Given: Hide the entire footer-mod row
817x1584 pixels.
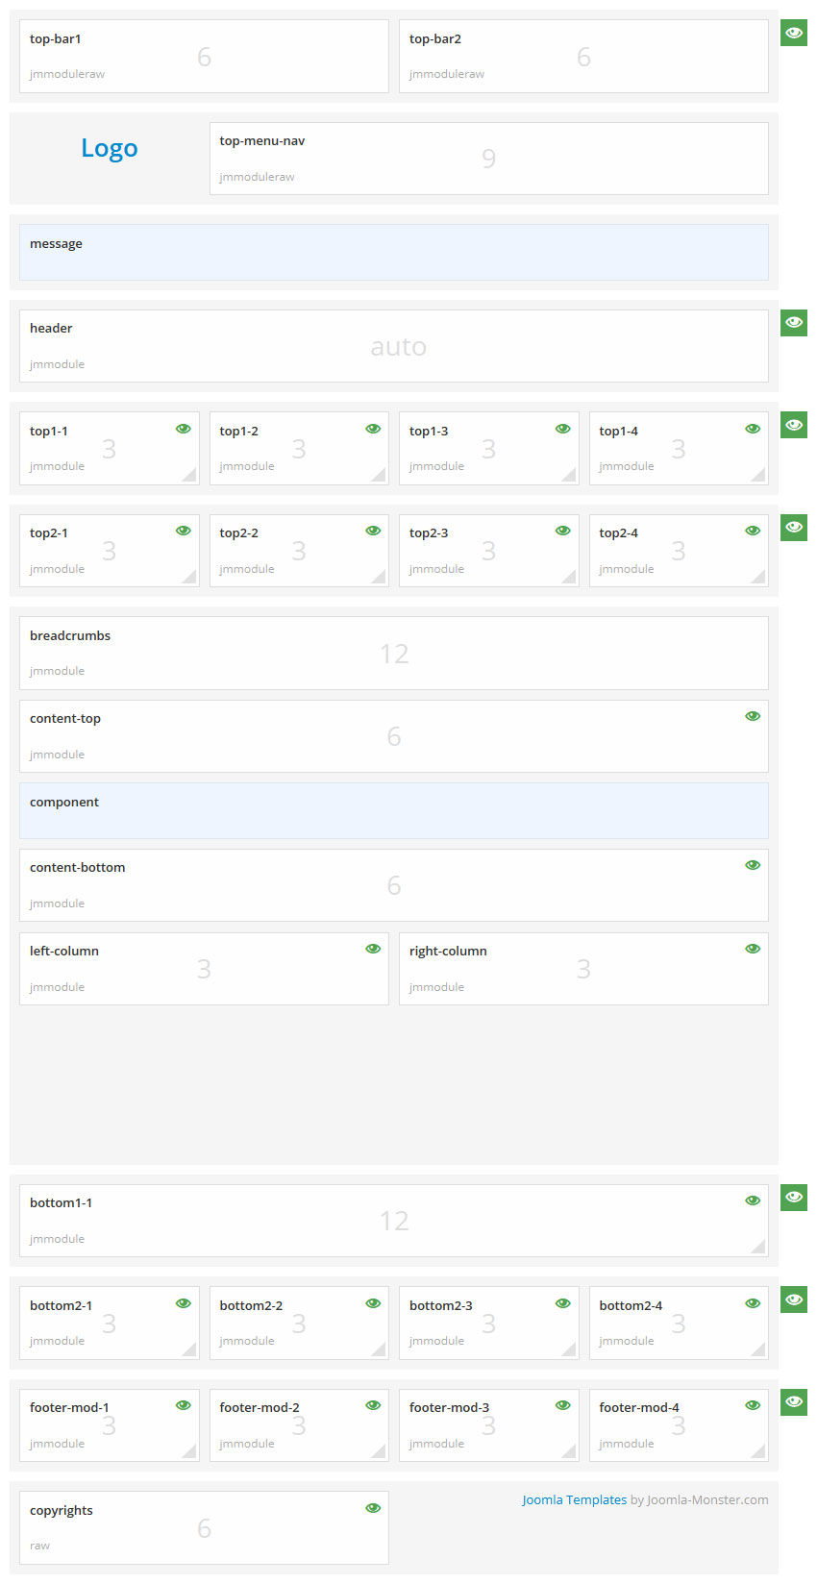Looking at the screenshot, I should (793, 1402).
